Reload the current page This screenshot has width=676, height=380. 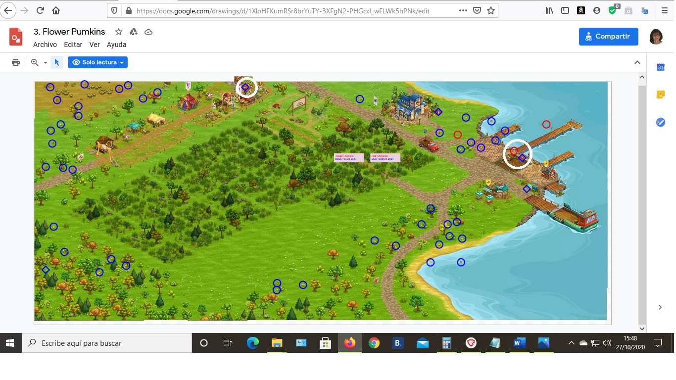(x=41, y=10)
